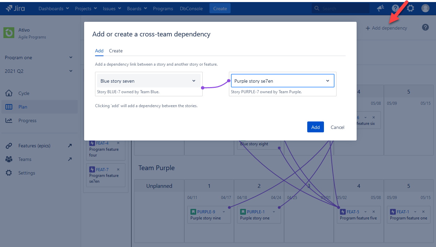Open the user avatar profile icon

tap(425, 8)
